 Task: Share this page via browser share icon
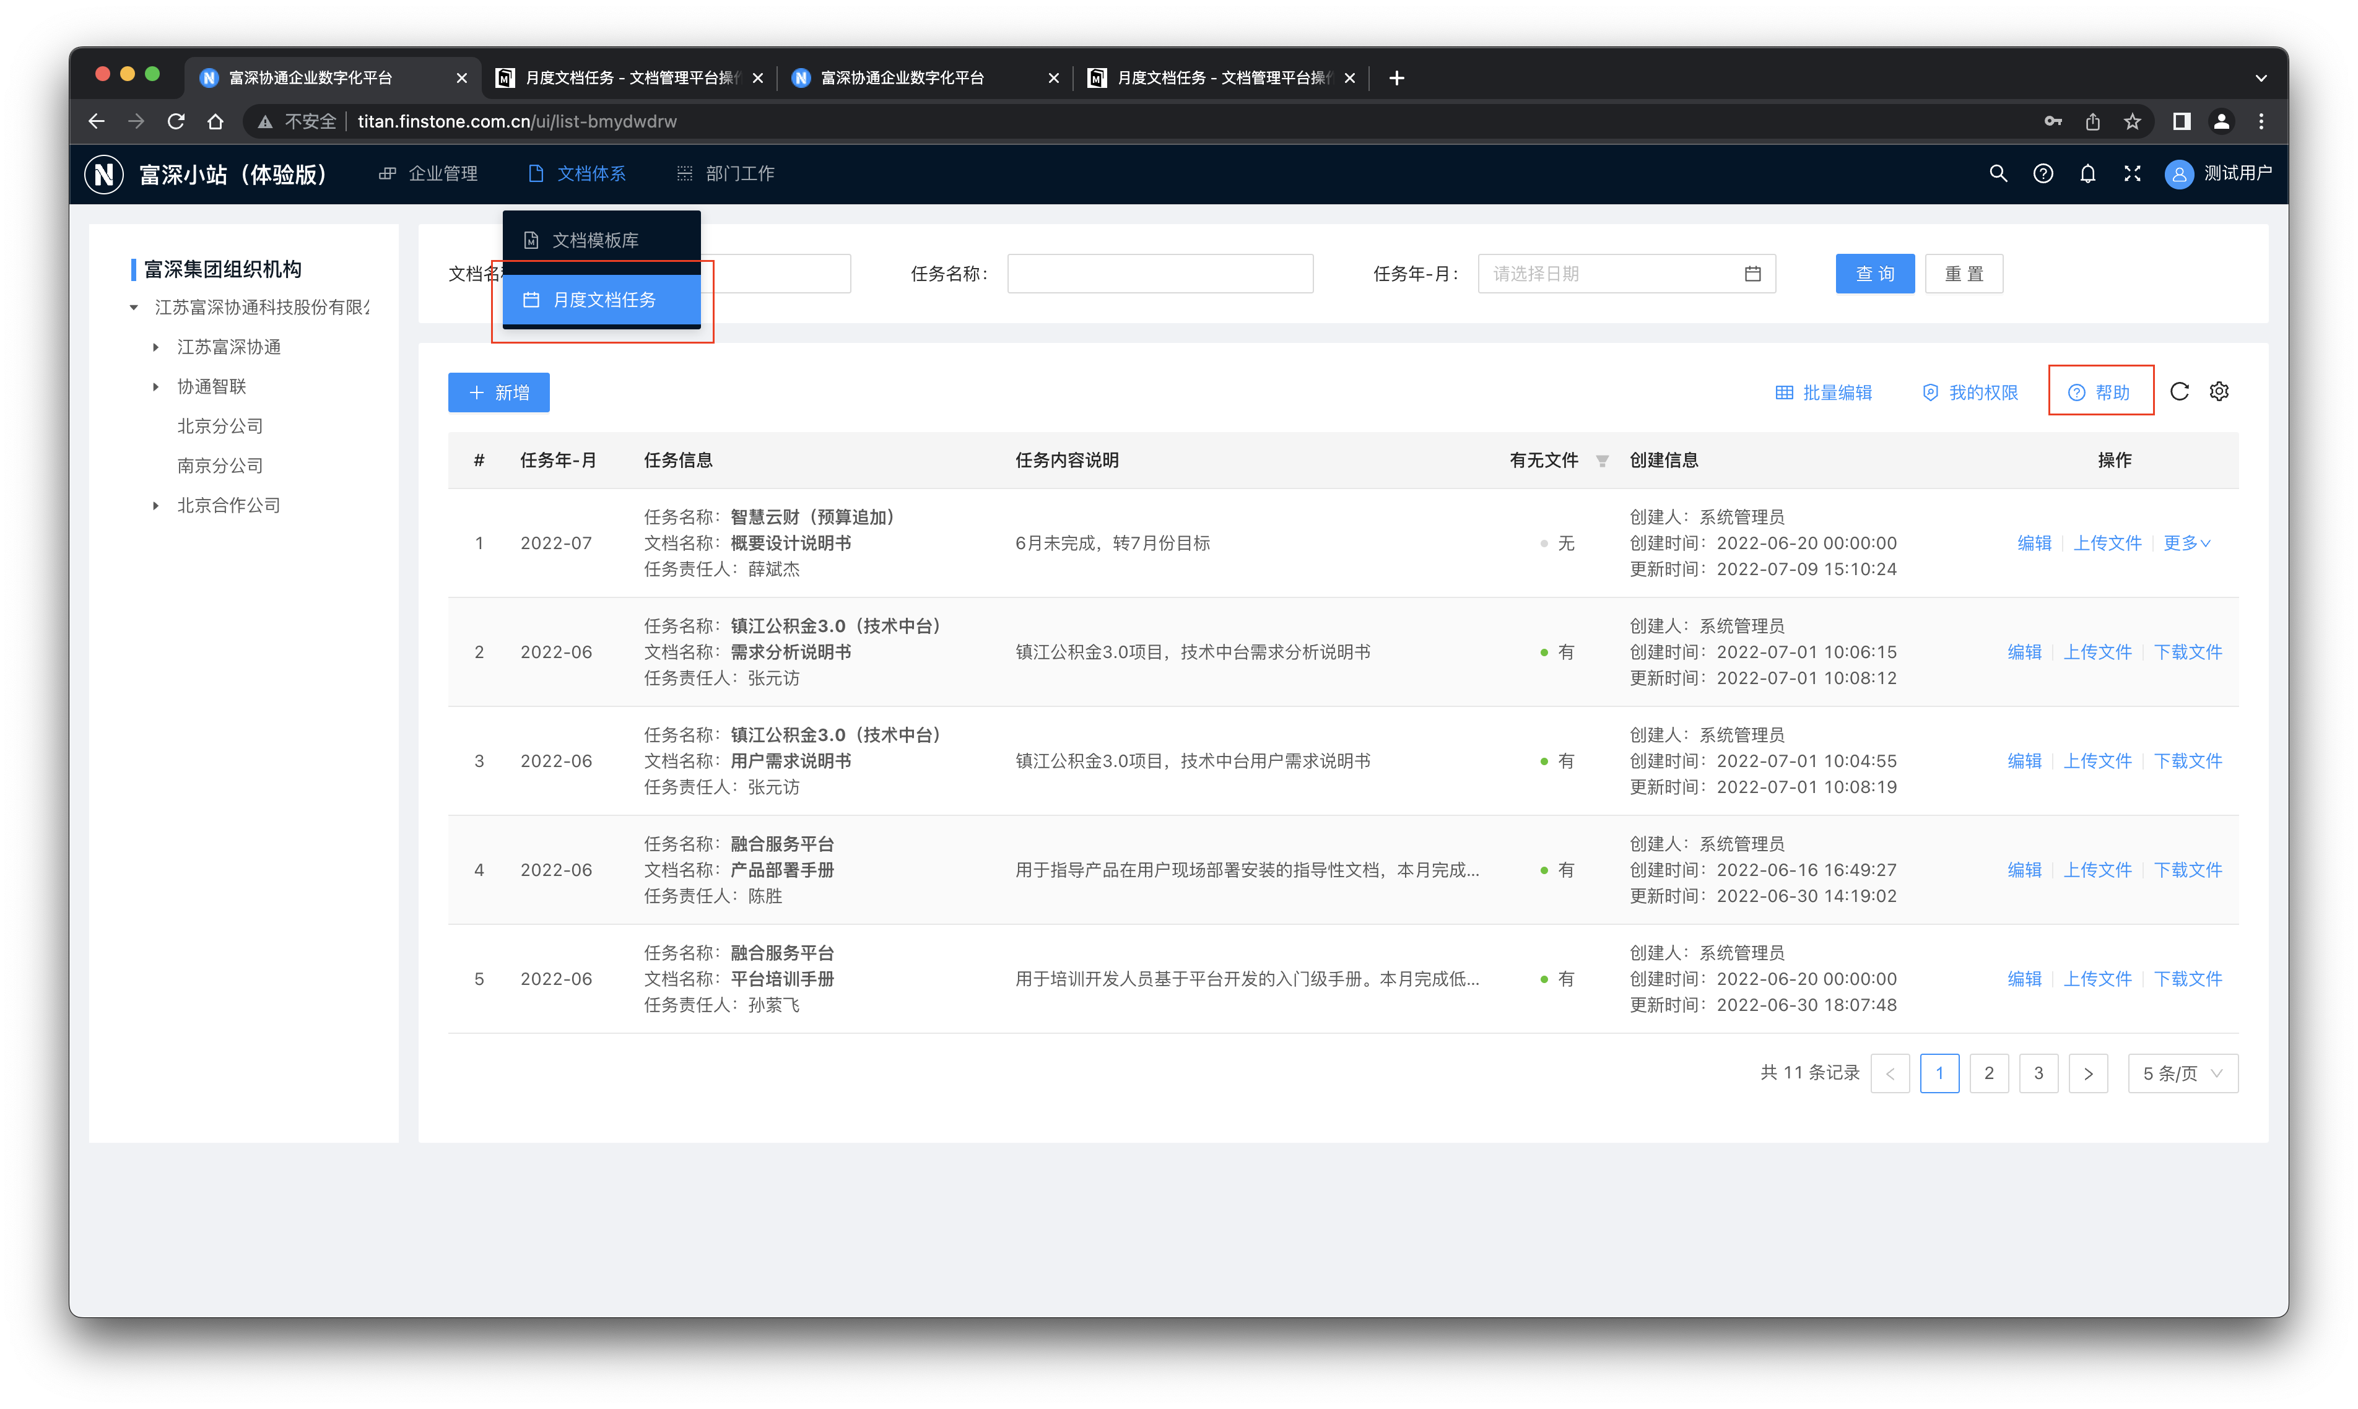point(2092,121)
